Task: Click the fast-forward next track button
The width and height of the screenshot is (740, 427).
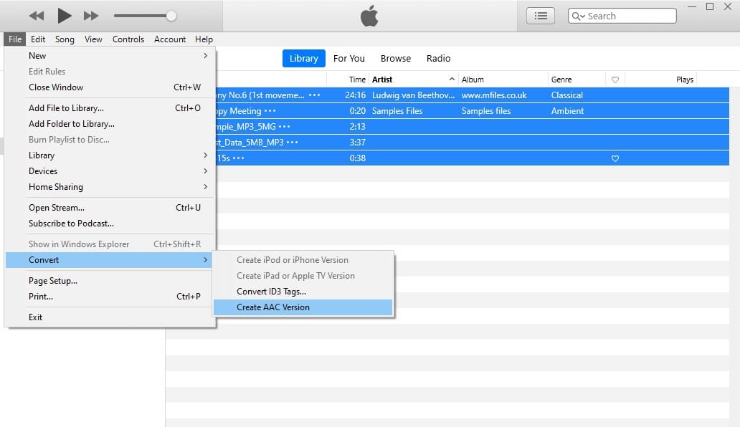Action: coord(91,16)
